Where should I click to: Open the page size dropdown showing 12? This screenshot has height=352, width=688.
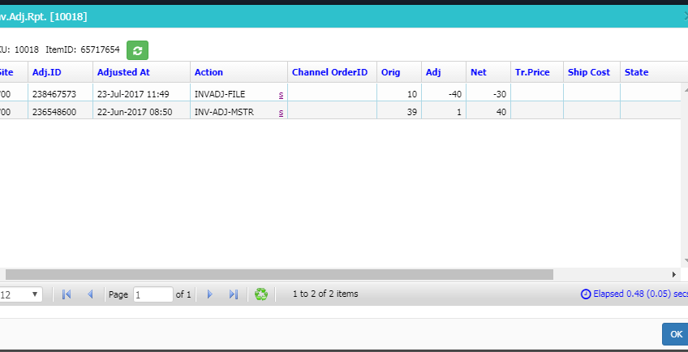point(20,294)
